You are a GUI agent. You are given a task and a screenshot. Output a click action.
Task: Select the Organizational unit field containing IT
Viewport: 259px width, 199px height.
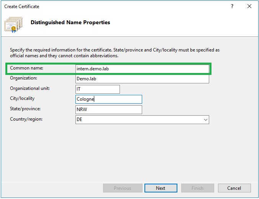pyautogui.click(x=98, y=89)
